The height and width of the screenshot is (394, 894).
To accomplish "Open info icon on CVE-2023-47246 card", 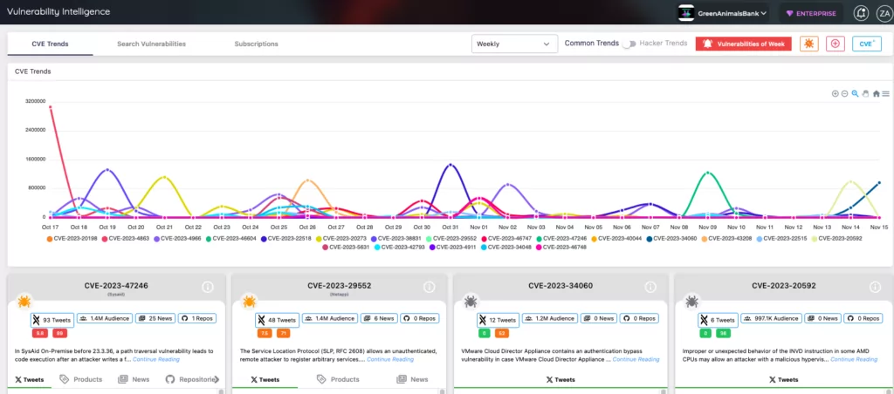I will [208, 287].
